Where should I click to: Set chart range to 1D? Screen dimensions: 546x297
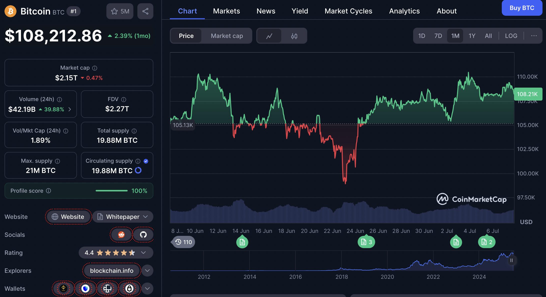point(422,36)
